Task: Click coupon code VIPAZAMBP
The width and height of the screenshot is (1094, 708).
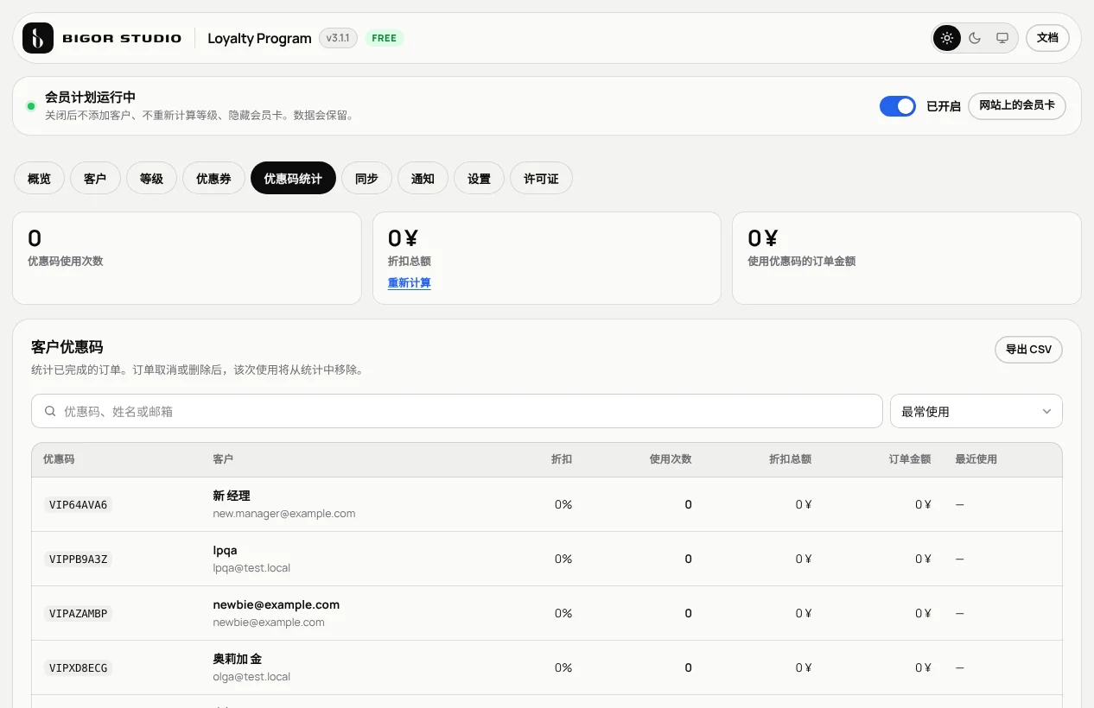Action: (79, 613)
